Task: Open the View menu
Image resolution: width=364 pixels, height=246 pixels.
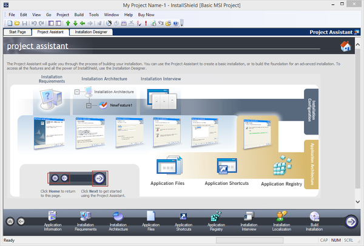Action: point(36,15)
